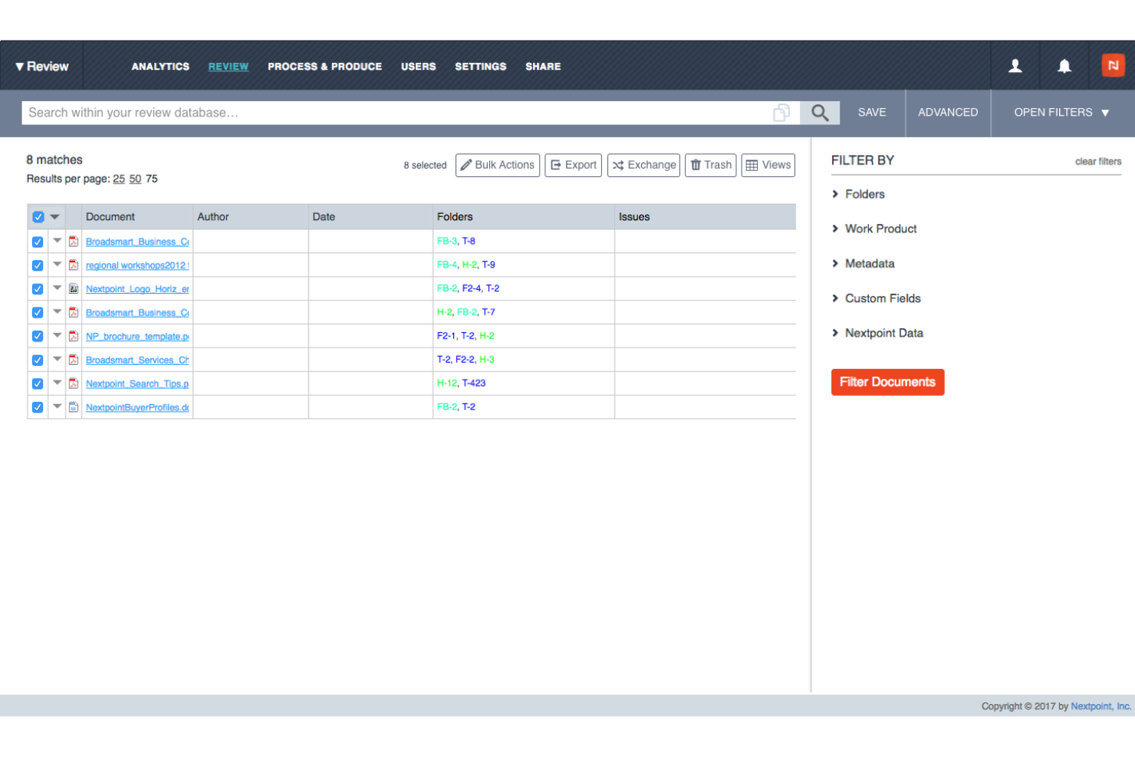The height and width of the screenshot is (757, 1135).
Task: Open the NextpointBuyerProfiles document link
Action: [x=137, y=407]
